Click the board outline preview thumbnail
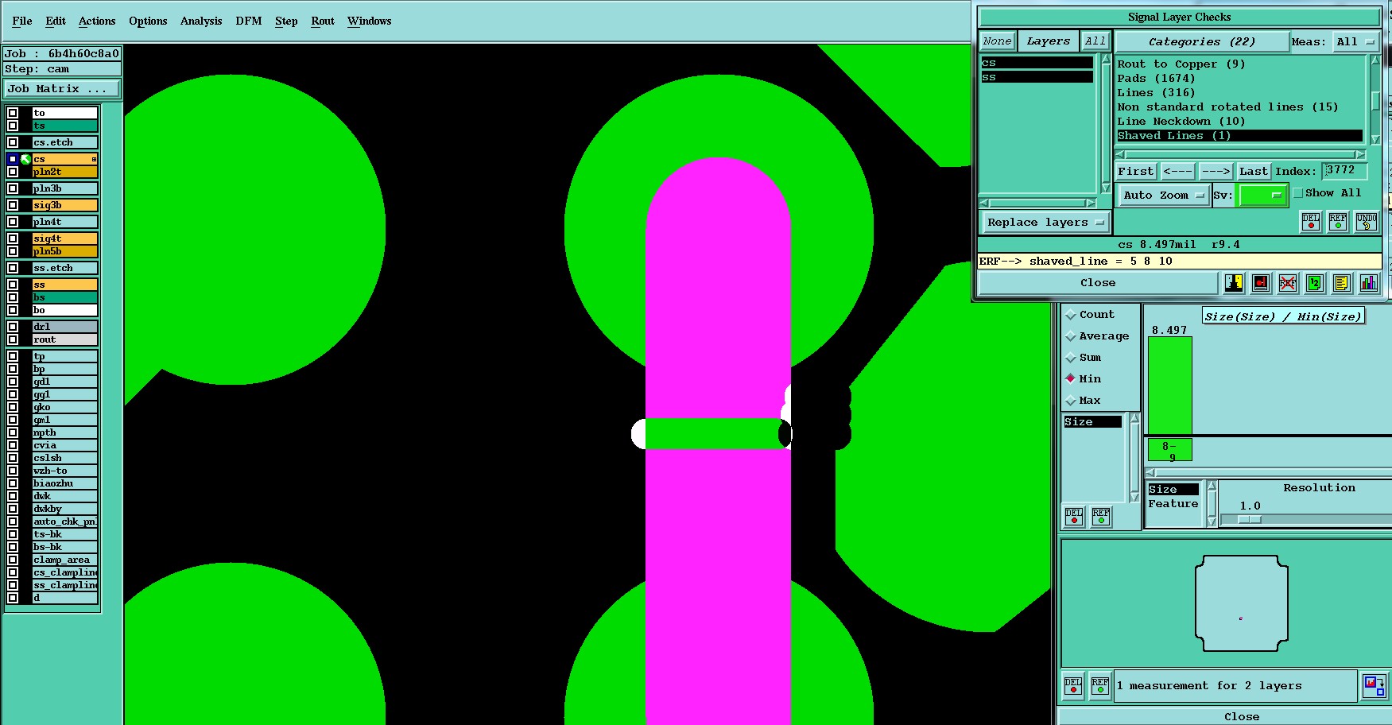The image size is (1392, 725). [x=1242, y=603]
